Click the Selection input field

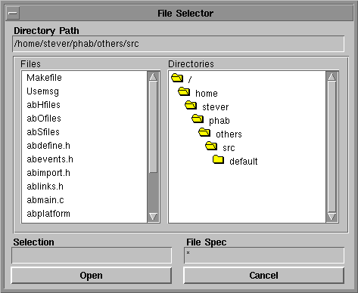click(92, 255)
